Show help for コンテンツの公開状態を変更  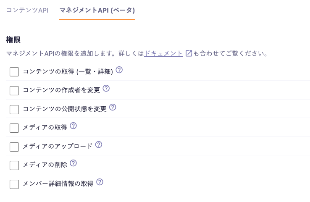[113, 107]
